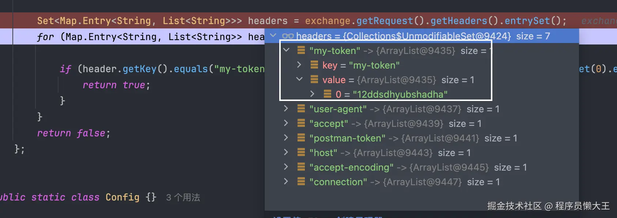Click the field icon beside value ArrayList@9435
Image resolution: width=617 pixels, height=218 pixels.
click(314, 79)
